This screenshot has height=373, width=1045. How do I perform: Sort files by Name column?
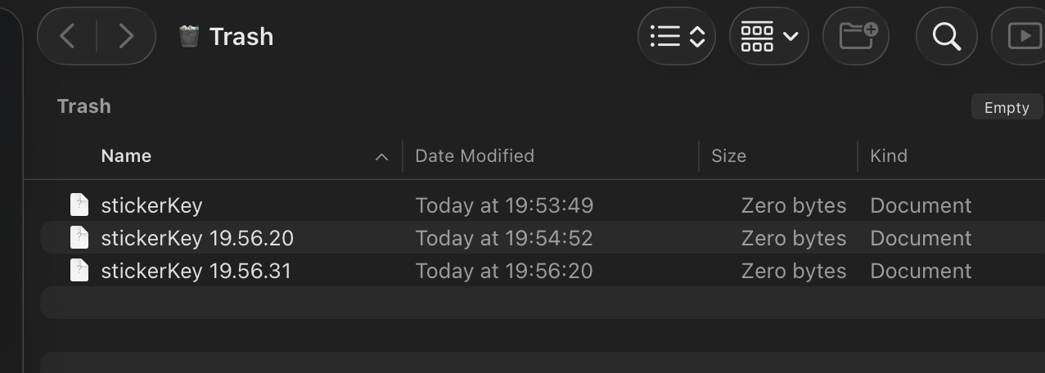click(126, 156)
